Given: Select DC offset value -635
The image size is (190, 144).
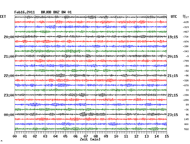Looking at the screenshot, I should click(186, 22).
